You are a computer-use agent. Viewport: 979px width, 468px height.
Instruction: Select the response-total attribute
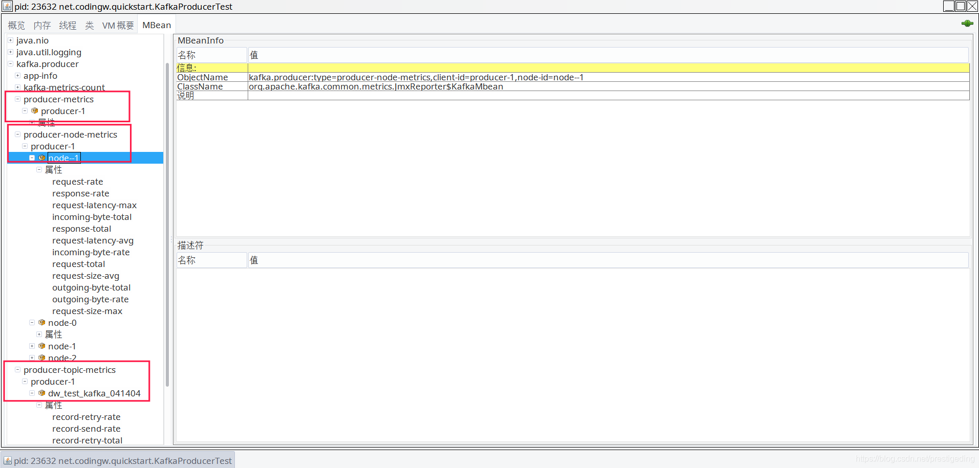pyautogui.click(x=81, y=229)
